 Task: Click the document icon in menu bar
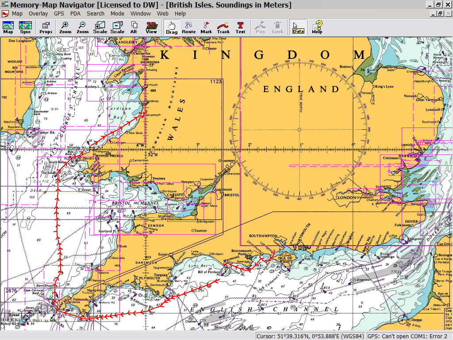click(x=5, y=14)
